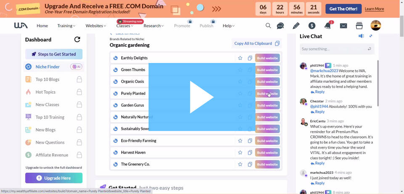Go to Home in the navbar
The width and height of the screenshot is (404, 194).
(x=42, y=26)
